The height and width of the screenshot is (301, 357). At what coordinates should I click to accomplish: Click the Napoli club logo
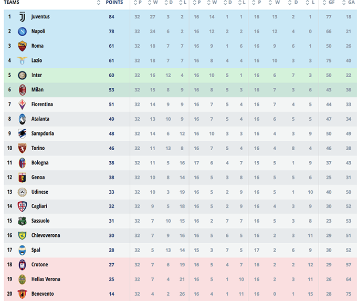(22, 32)
